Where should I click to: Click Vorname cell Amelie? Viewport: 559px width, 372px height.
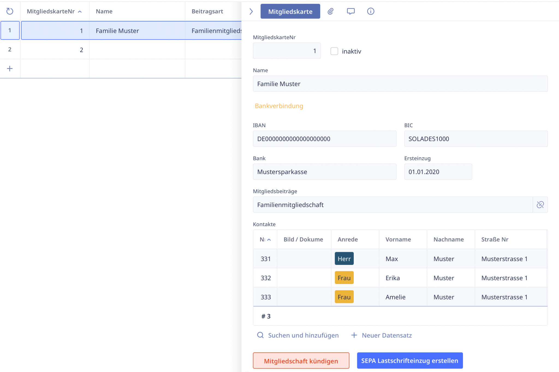[x=403, y=297]
